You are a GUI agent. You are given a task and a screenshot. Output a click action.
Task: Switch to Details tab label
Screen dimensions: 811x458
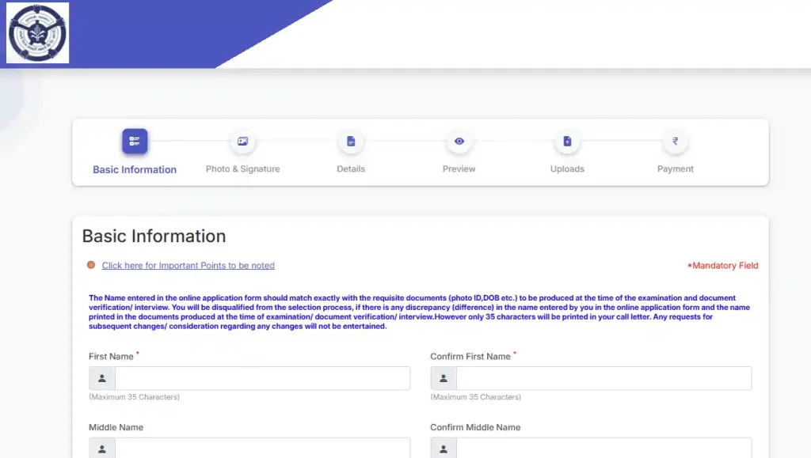[351, 168]
